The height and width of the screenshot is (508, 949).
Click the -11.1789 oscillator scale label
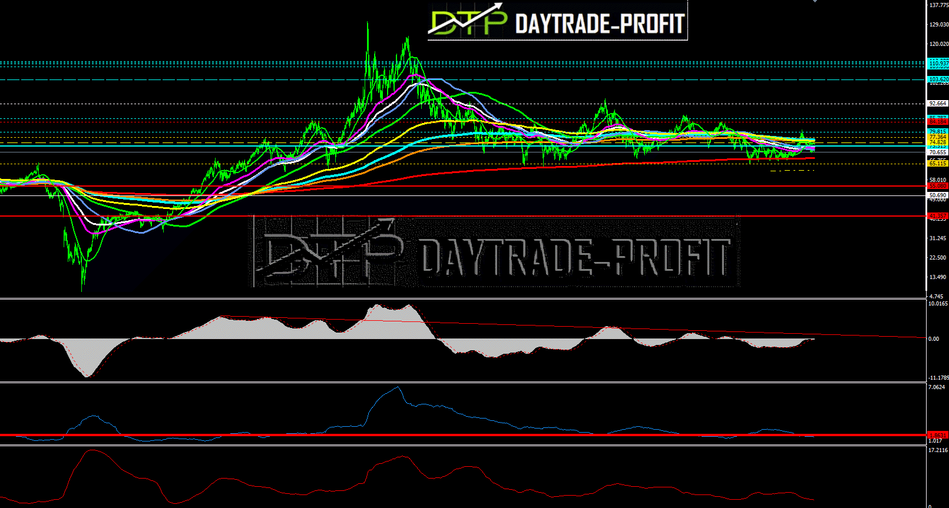coord(938,378)
